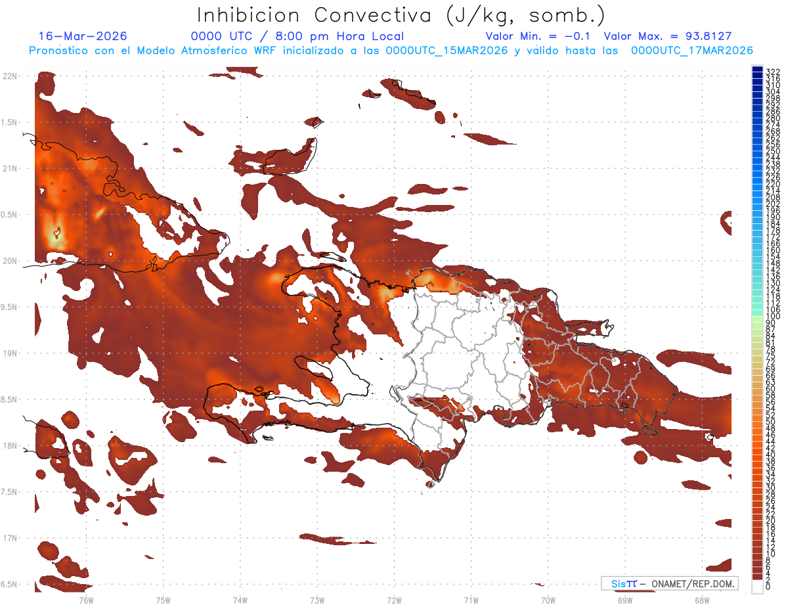Screen dimensions: 788x609
Task: Click the '322' value on the color scale
Action: 773,71
